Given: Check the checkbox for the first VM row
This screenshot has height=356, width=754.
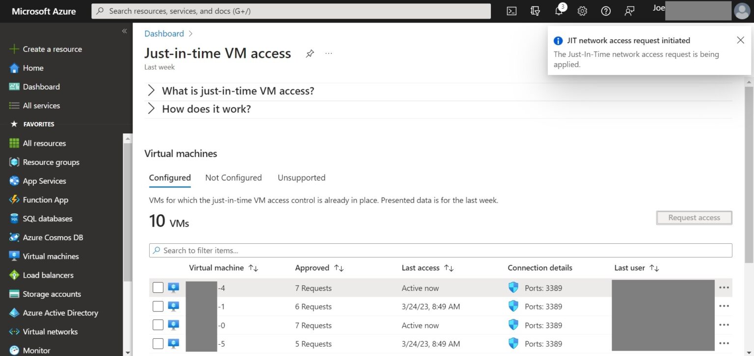Looking at the screenshot, I should coord(158,287).
